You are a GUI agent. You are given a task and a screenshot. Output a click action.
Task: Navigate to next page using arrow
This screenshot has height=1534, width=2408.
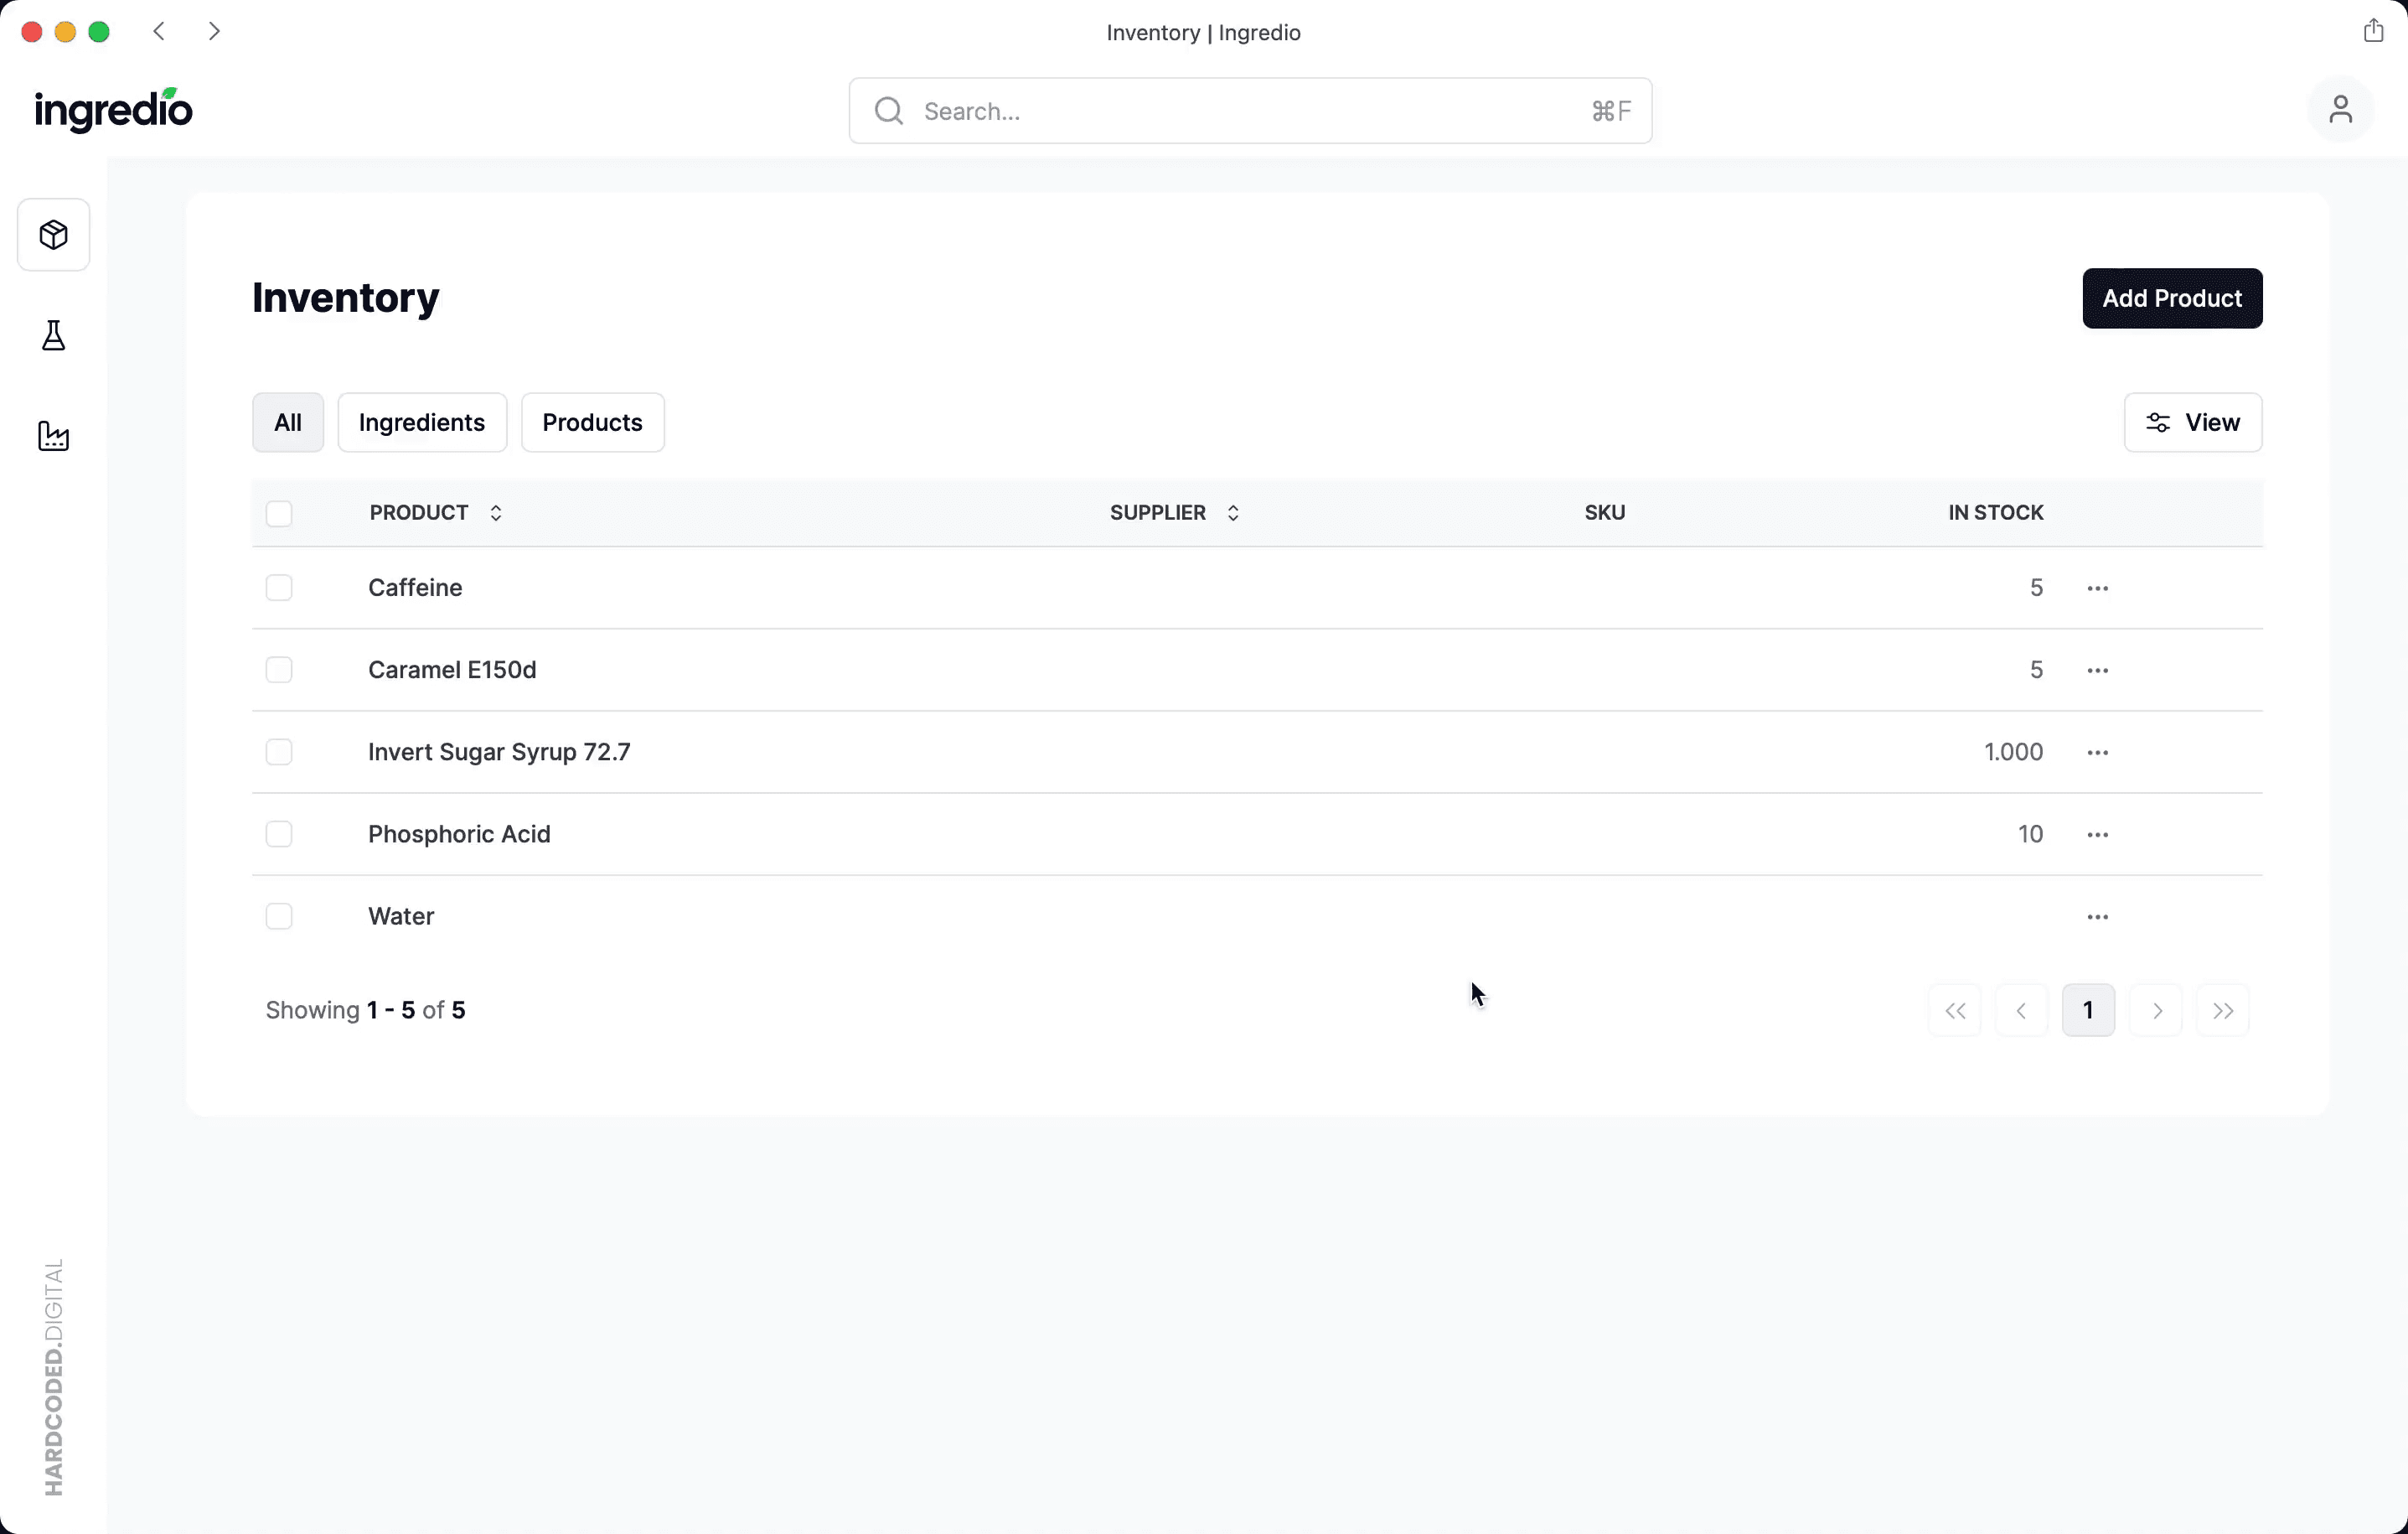click(2155, 1009)
